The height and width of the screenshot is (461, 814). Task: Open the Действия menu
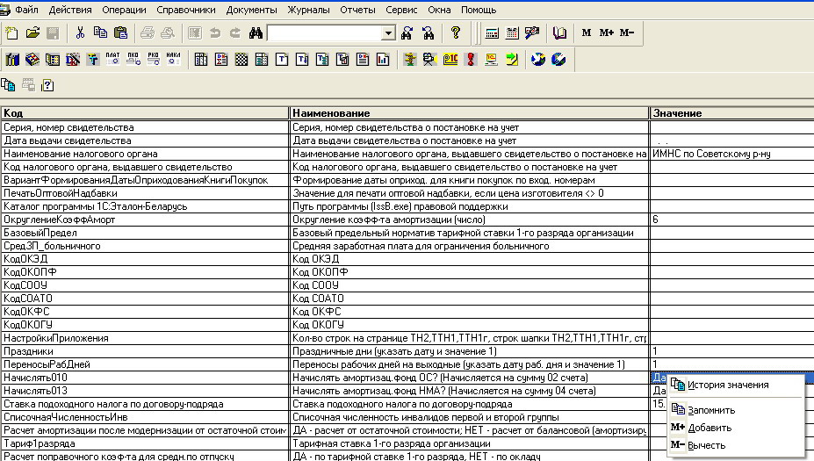click(70, 10)
